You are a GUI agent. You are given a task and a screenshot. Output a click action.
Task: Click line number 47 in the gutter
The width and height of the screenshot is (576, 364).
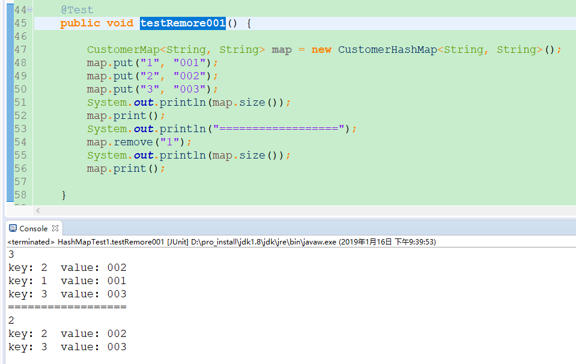[x=20, y=50]
